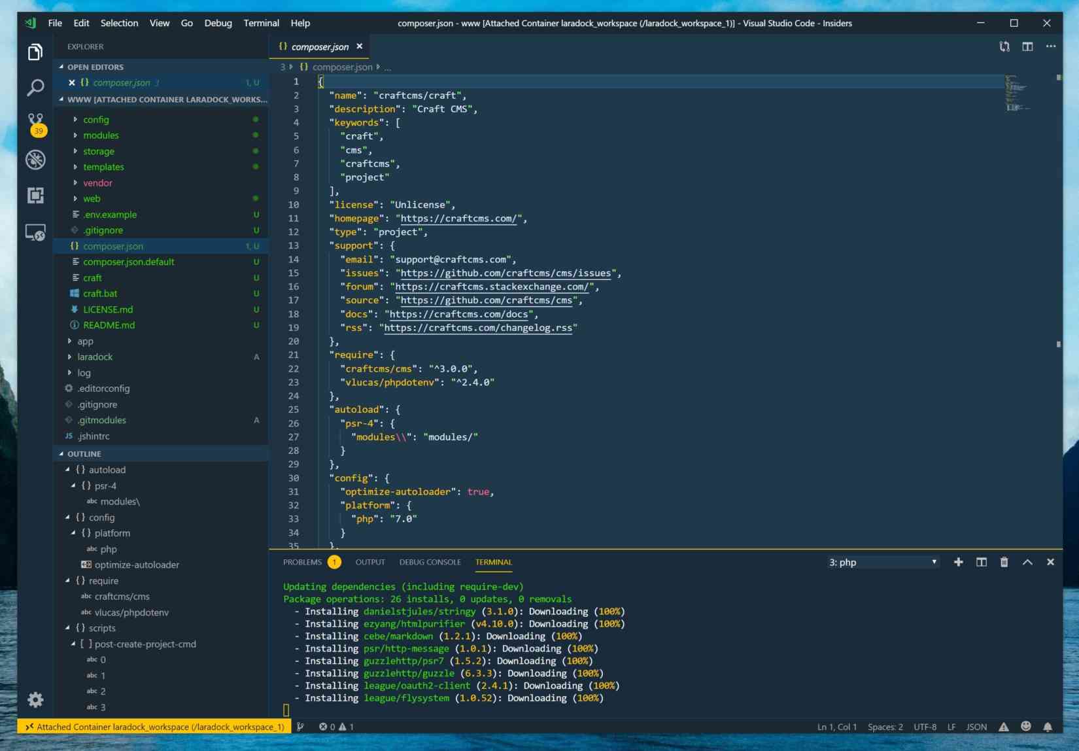Viewport: 1079px width, 751px height.
Task: Expand the vendor folder
Action: coord(97,183)
